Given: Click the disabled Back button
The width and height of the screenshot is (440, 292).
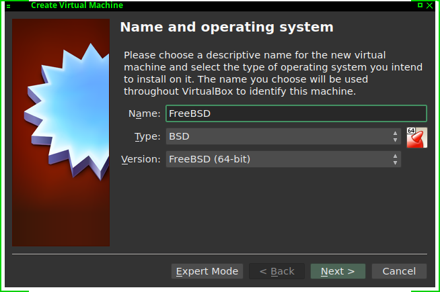Looking at the screenshot, I should 277,271.
